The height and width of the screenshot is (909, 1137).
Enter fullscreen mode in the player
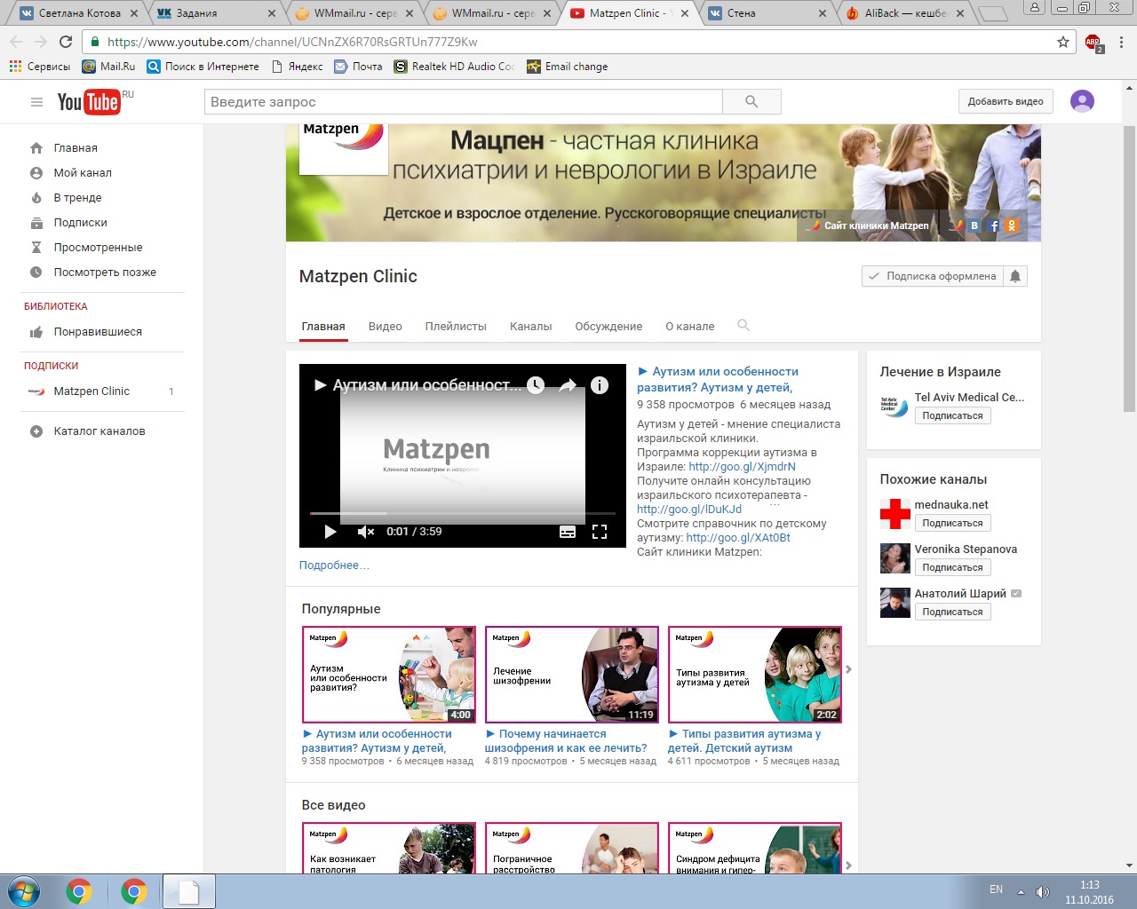(x=600, y=532)
